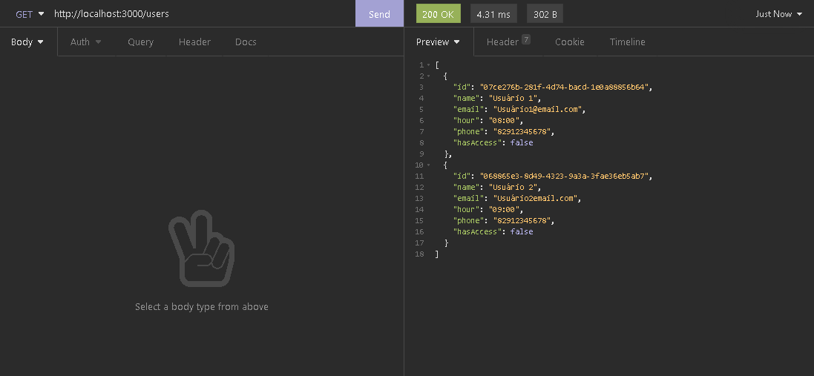Open the Just Now history dropdown
The width and height of the screenshot is (814, 376).
[x=778, y=14]
